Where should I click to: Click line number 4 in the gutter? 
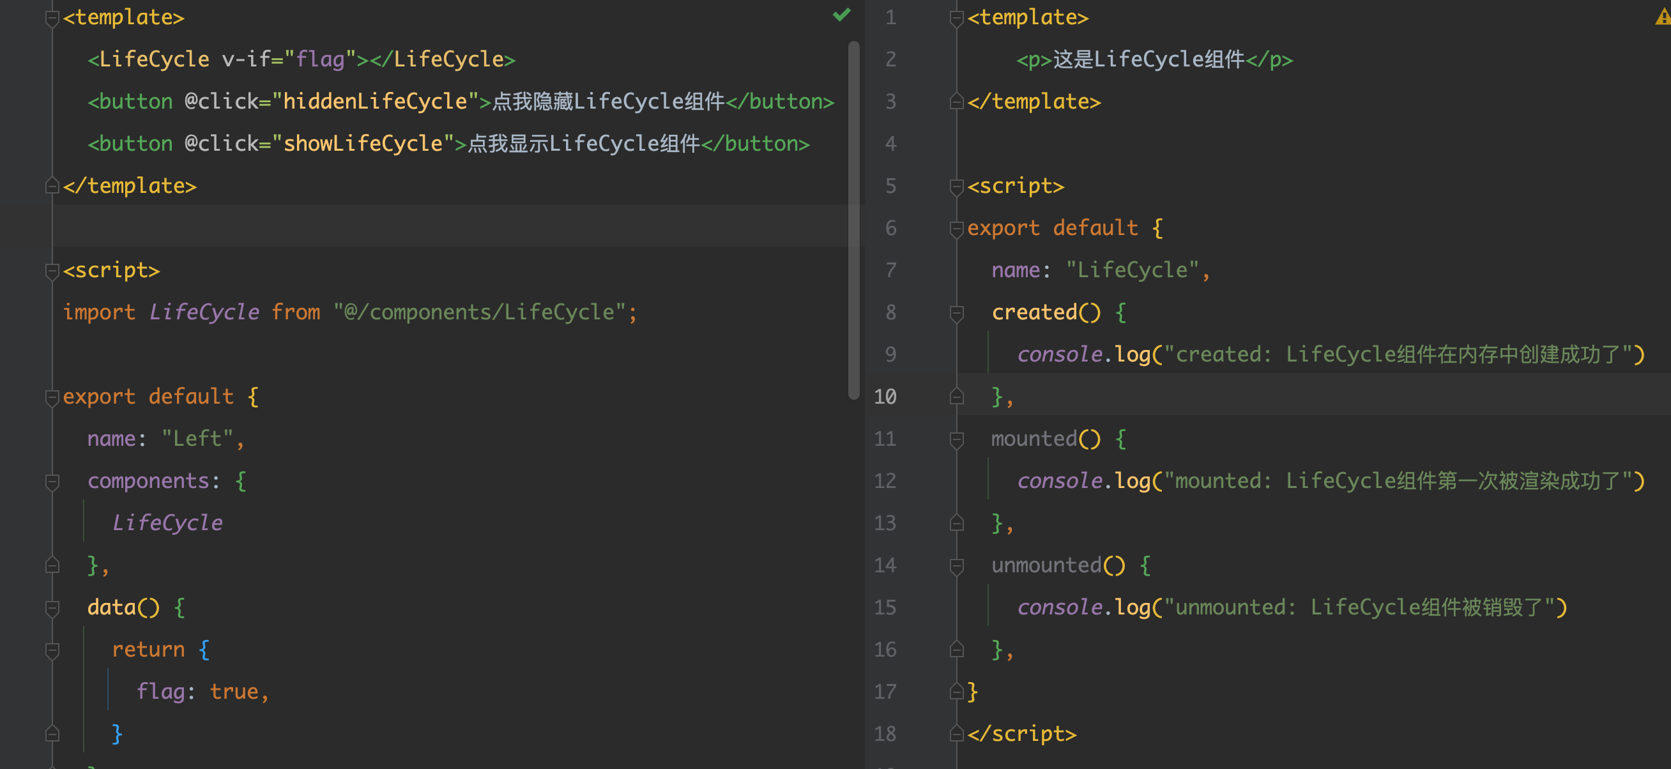click(x=890, y=144)
